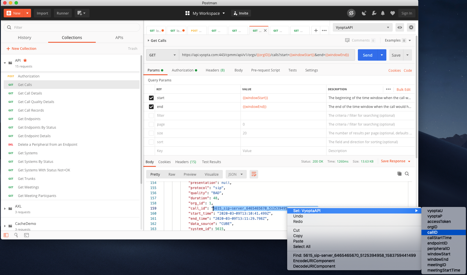Search within the response body

point(407,174)
